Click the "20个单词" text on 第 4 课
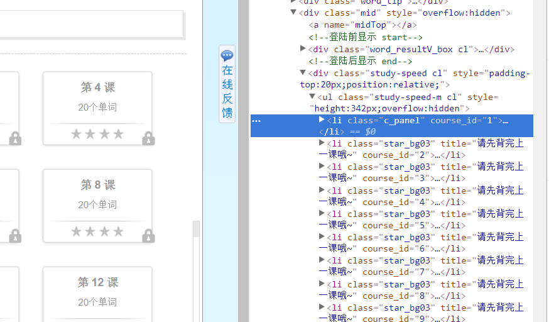The height and width of the screenshot is (322, 549). (x=97, y=107)
